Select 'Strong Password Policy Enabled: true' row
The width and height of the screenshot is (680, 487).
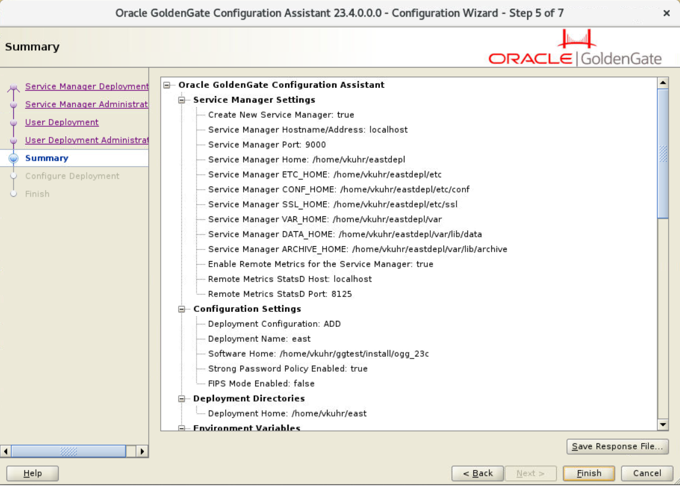pyautogui.click(x=287, y=369)
